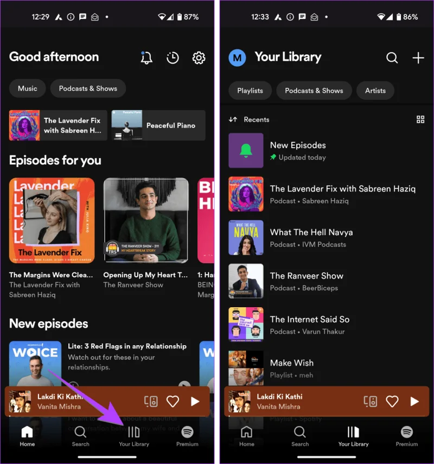This screenshot has width=434, height=464.
Task: Tap Your Library in right screen navigation
Action: pos(354,436)
